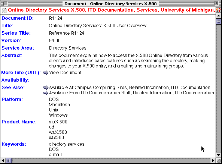Click the zoom box in the title bar
This screenshot has height=164, width=222.
216,3
